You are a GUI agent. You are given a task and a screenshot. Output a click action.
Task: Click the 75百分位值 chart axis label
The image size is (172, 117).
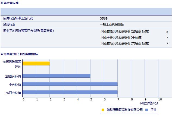[13, 93]
